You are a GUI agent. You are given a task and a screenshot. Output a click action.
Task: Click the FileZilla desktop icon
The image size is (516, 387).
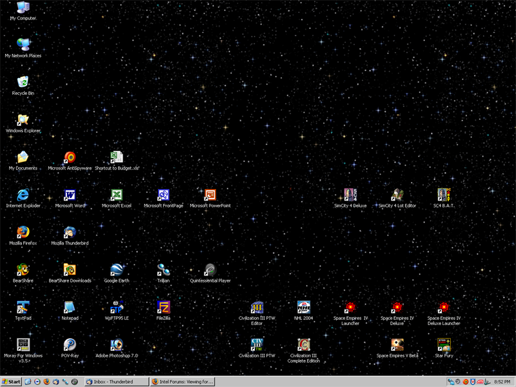(x=163, y=308)
